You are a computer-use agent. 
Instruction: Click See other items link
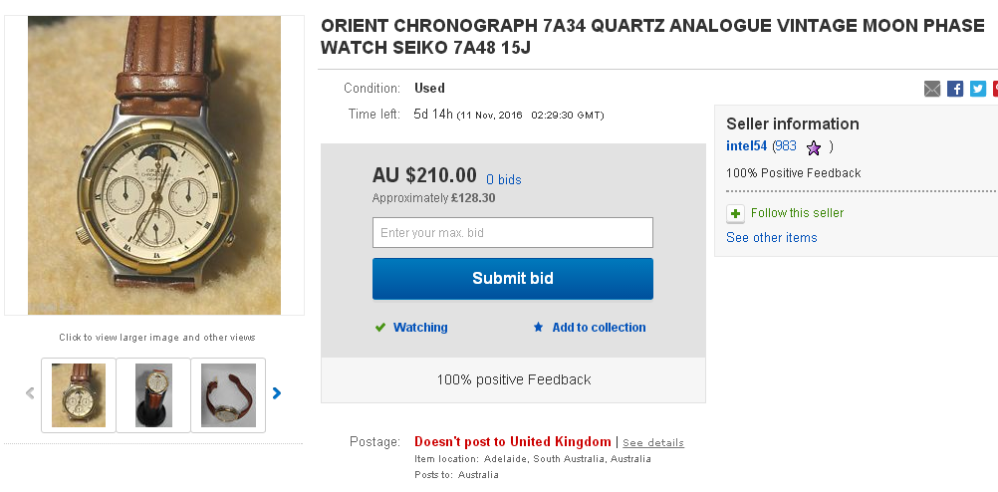pos(772,238)
